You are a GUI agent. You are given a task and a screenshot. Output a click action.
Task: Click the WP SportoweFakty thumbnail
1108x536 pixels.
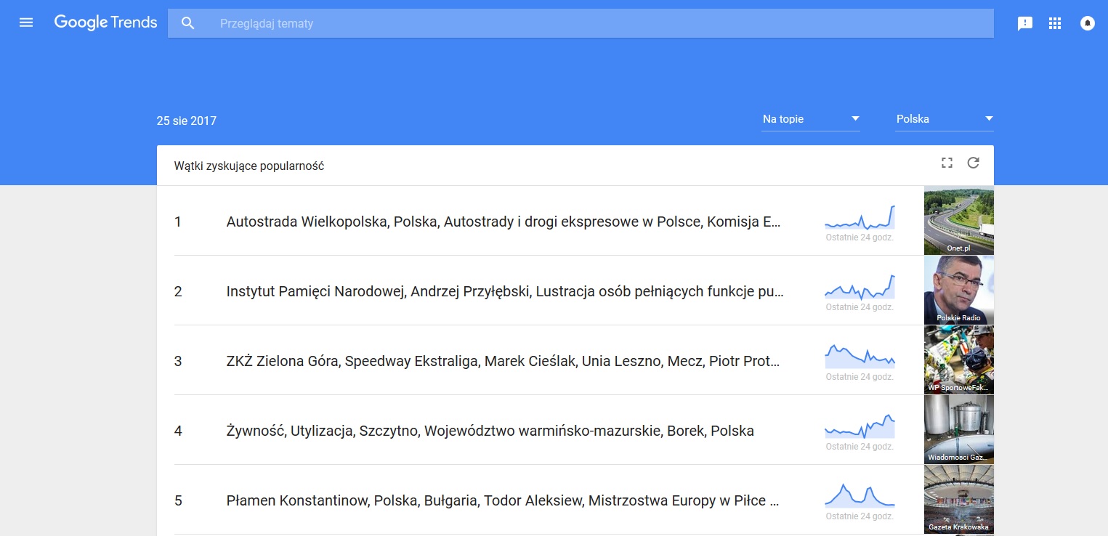point(959,360)
